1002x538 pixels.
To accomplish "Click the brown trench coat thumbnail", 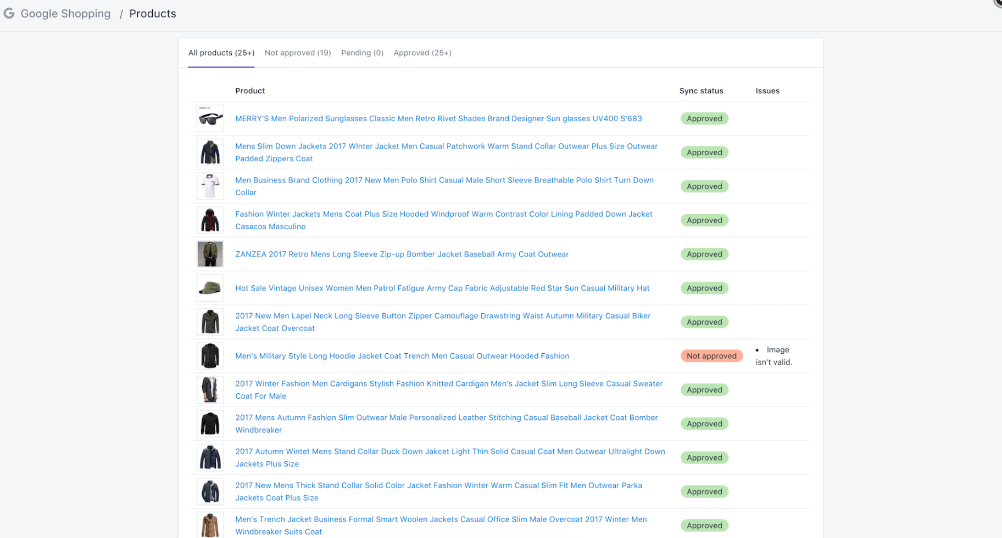I will tap(210, 525).
